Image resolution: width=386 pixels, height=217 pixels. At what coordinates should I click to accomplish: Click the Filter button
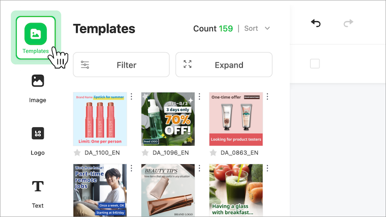click(121, 65)
